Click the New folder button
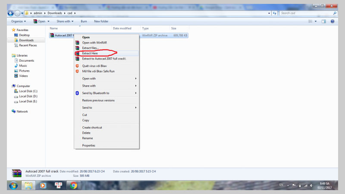Screen dimensions: 345x194 point(101,21)
